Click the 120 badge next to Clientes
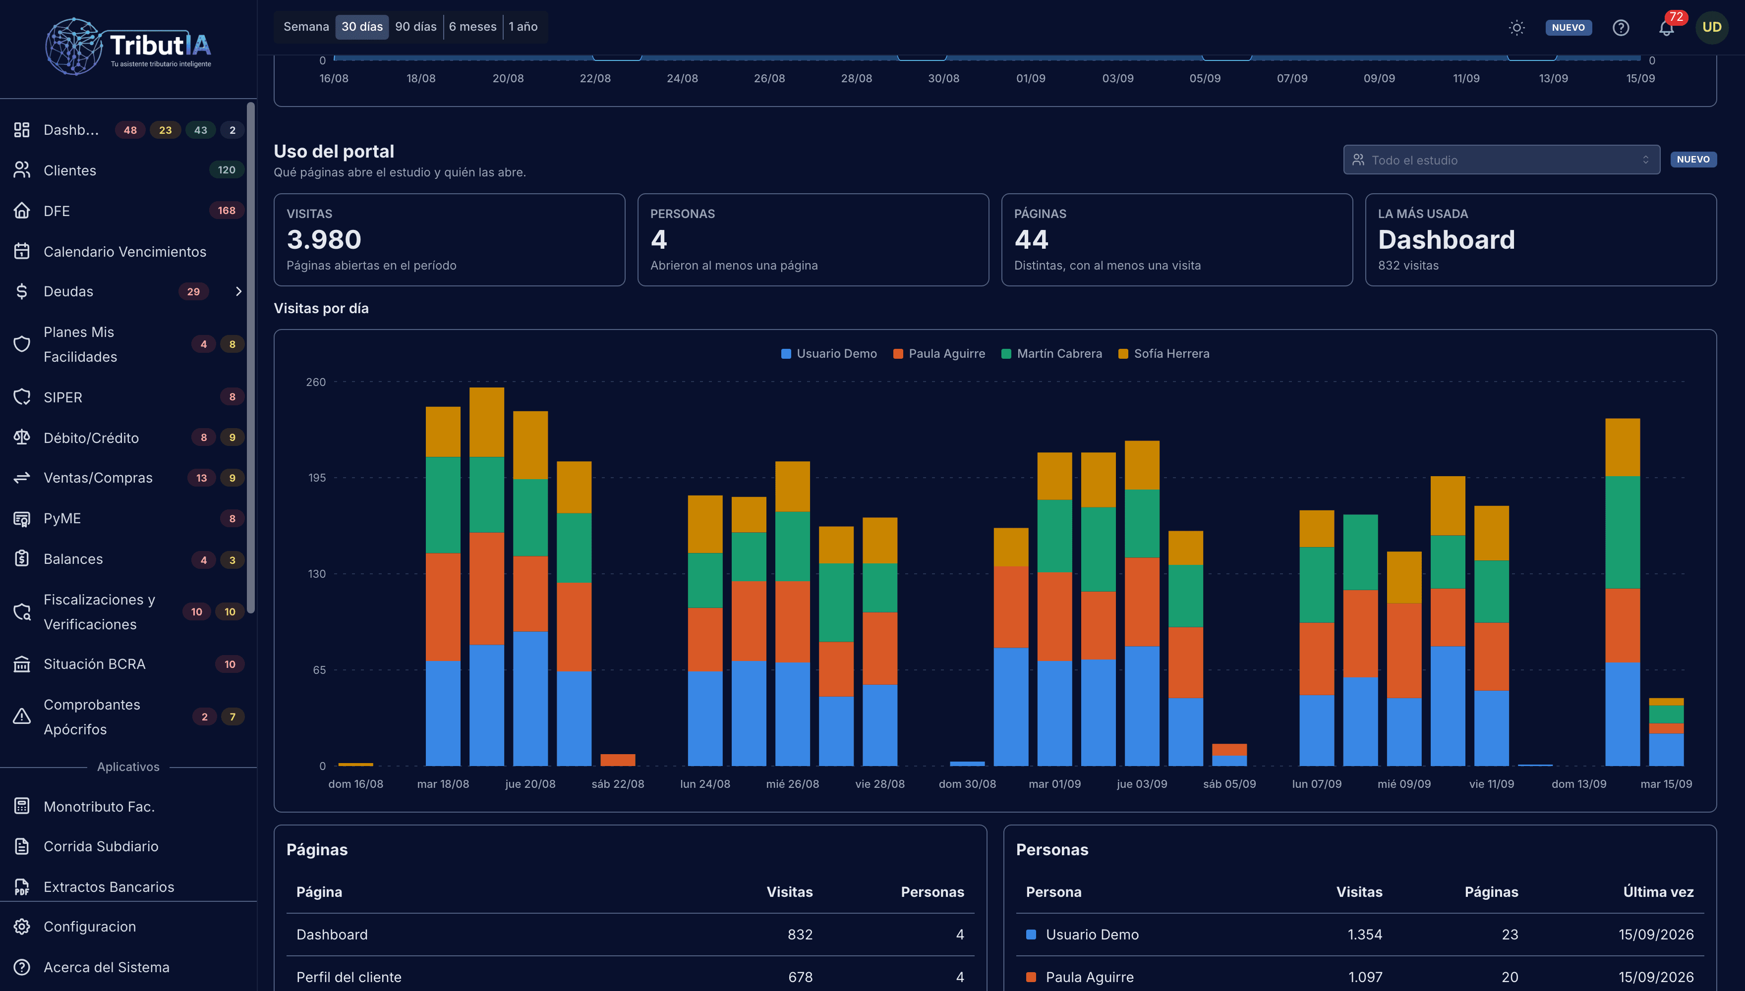The width and height of the screenshot is (1745, 991). tap(227, 170)
